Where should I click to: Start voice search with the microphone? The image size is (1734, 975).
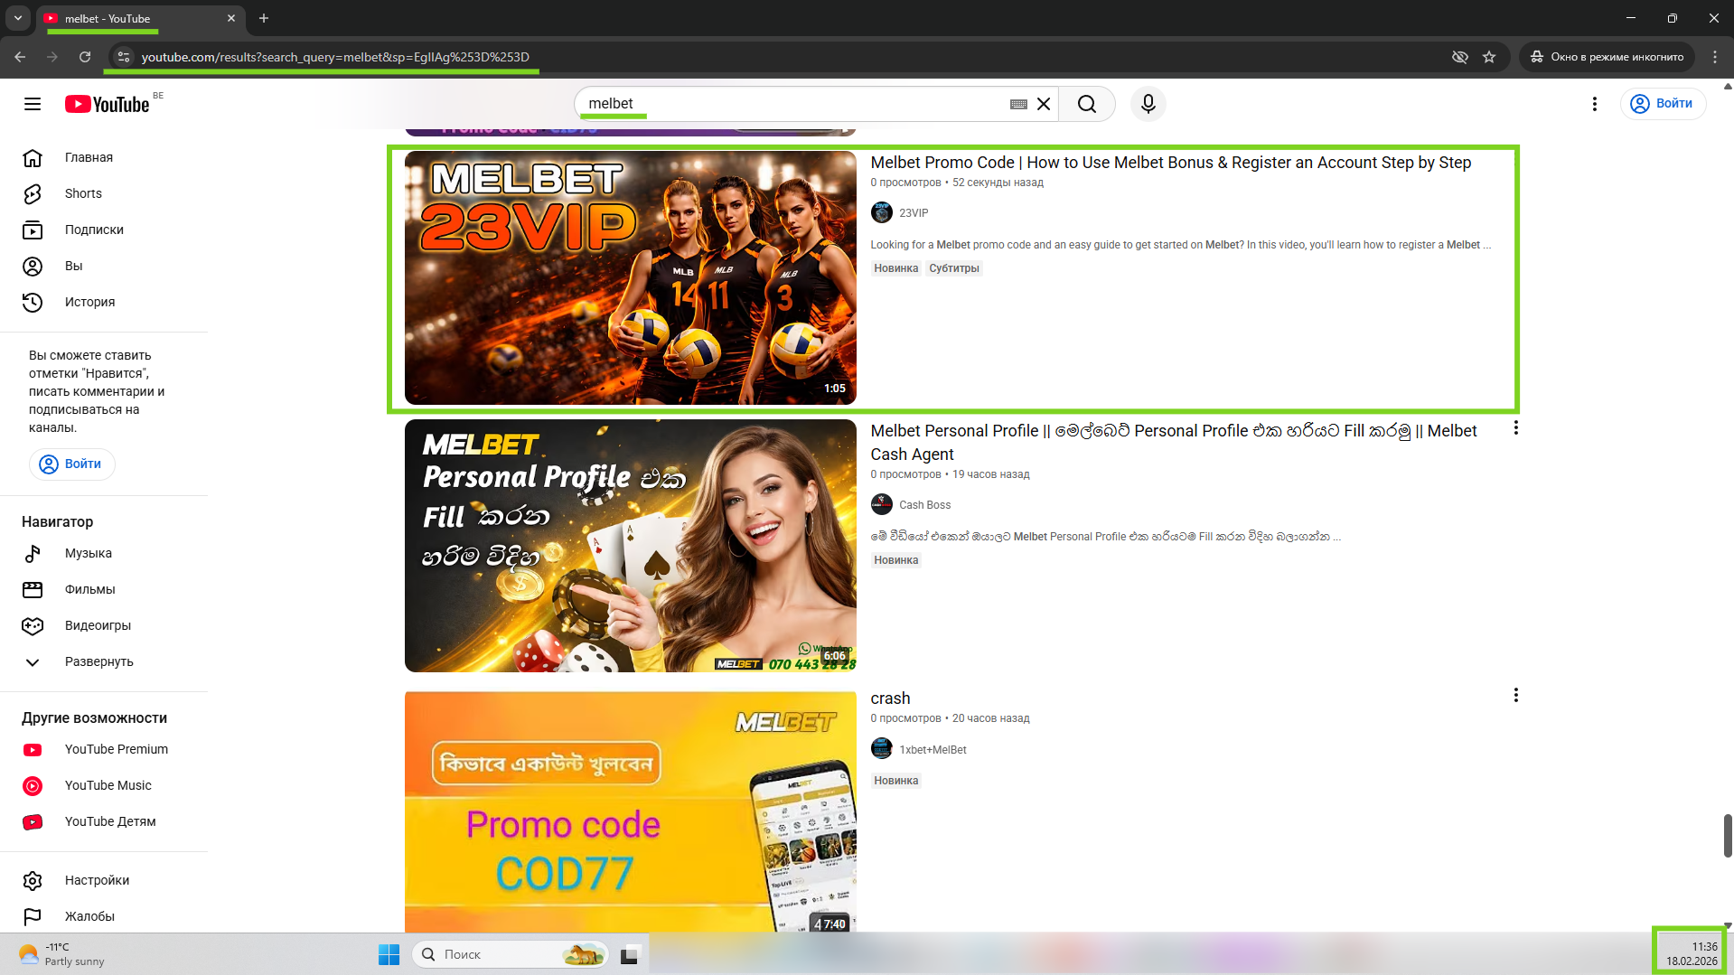[1148, 104]
